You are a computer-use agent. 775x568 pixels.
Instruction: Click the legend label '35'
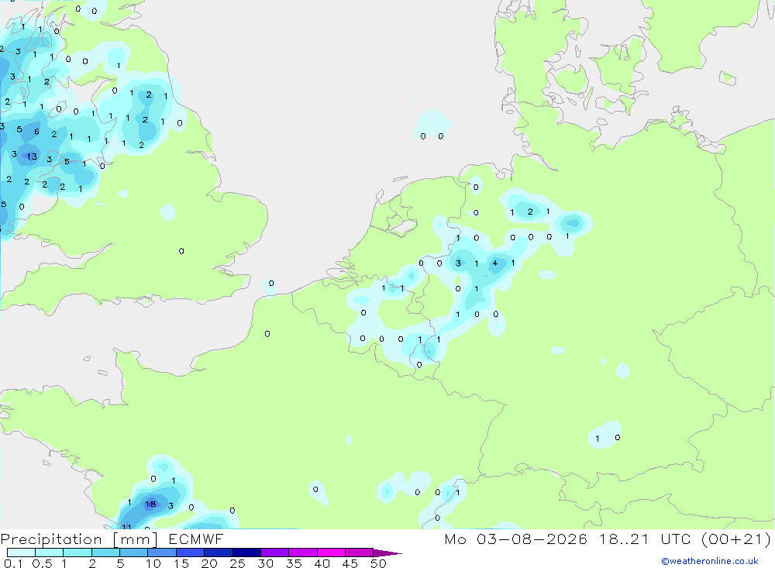tap(294, 563)
